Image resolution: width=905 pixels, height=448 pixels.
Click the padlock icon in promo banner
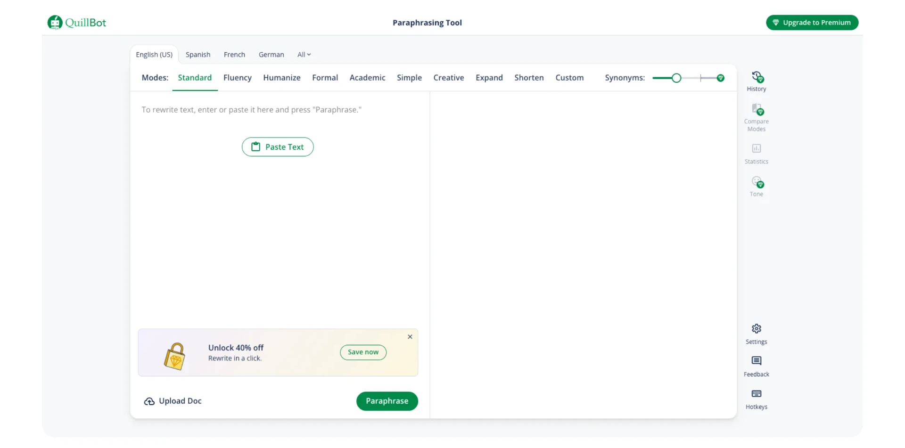tap(174, 356)
